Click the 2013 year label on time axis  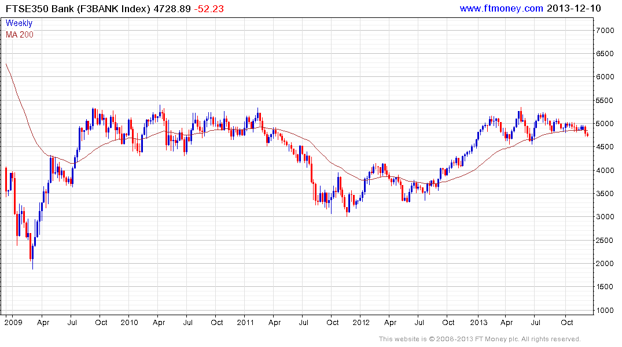point(479,322)
